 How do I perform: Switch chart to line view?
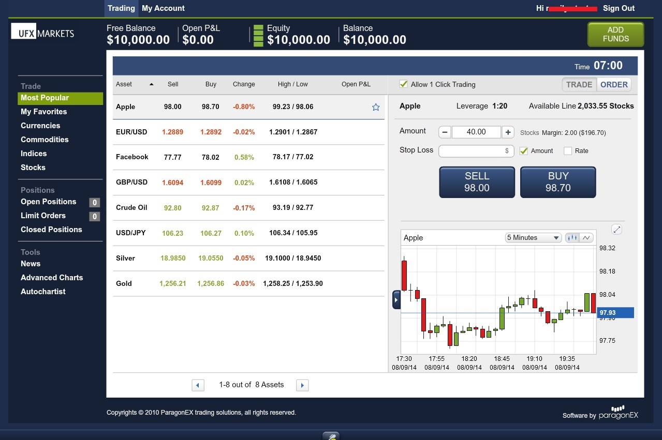pyautogui.click(x=586, y=238)
